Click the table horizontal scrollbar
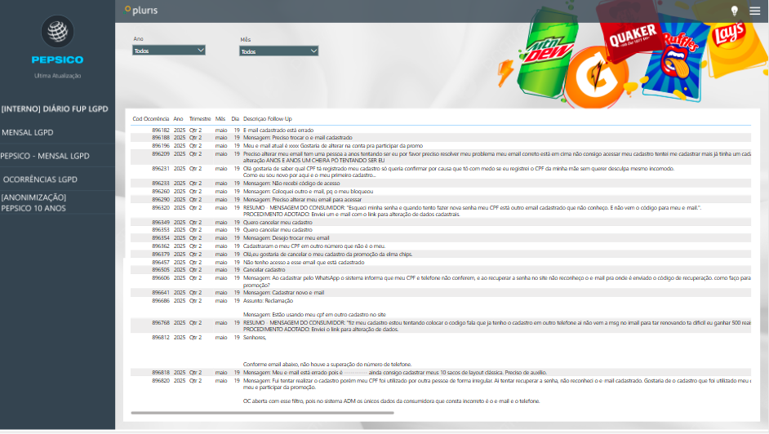The height and width of the screenshot is (434, 769). (x=262, y=413)
